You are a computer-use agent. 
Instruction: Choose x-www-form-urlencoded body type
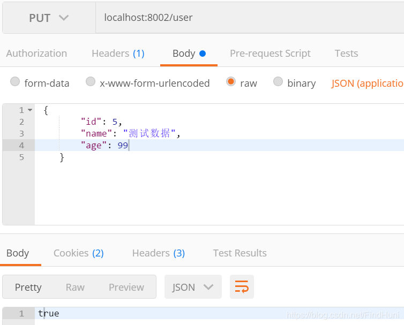[x=91, y=81]
